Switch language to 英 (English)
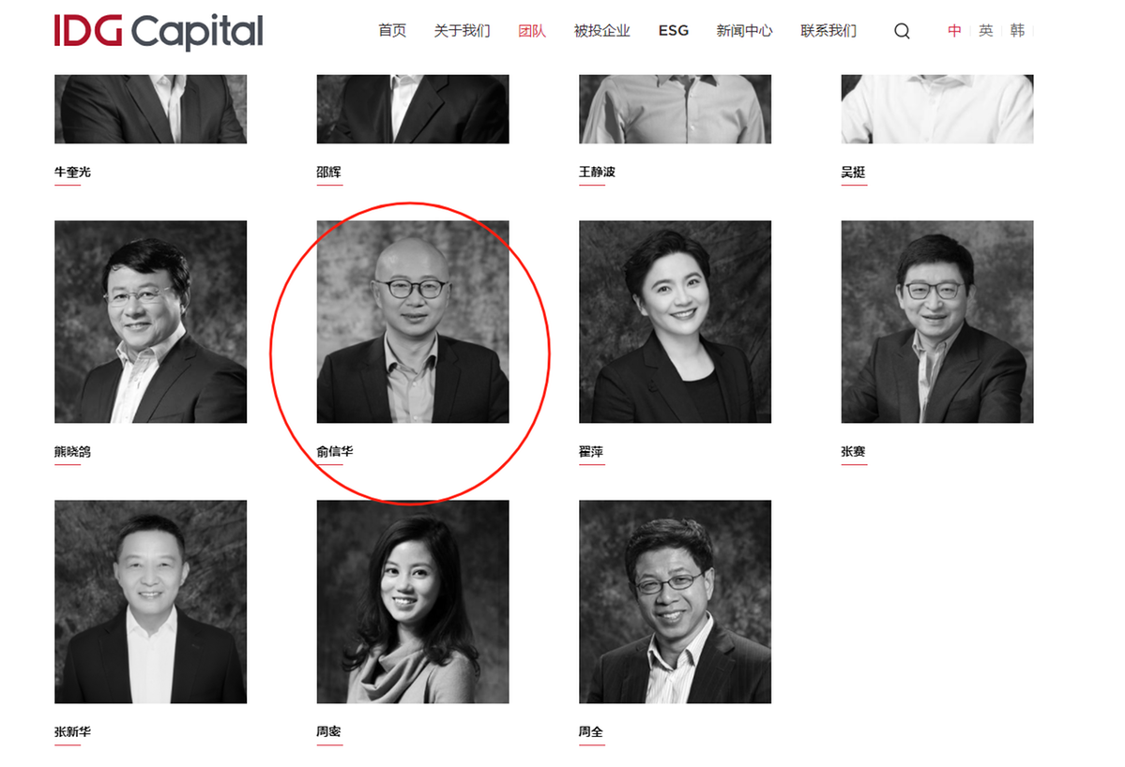 point(986,30)
